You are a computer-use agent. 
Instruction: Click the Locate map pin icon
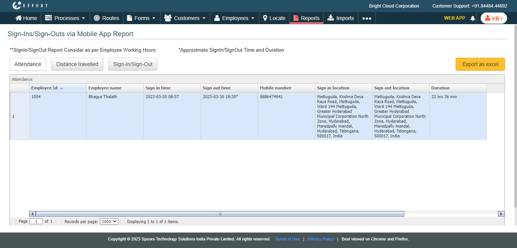(265, 18)
